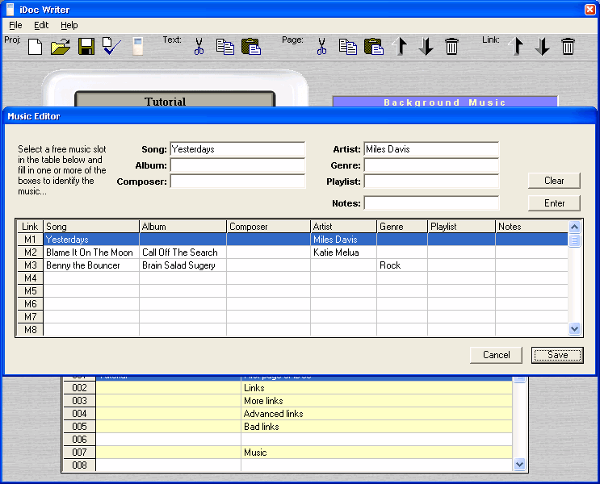Click the Enter button
The image size is (600, 484).
[x=554, y=203]
